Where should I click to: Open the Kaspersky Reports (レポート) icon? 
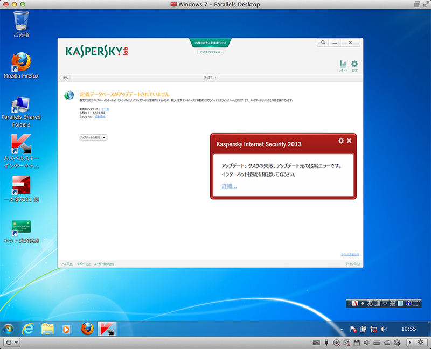coord(343,66)
